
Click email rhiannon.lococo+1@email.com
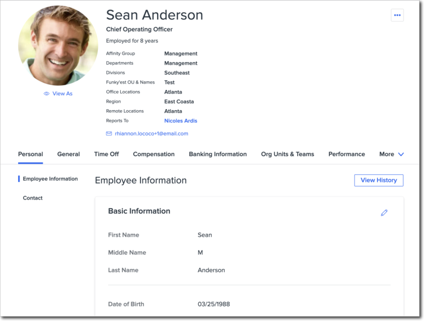tap(151, 134)
